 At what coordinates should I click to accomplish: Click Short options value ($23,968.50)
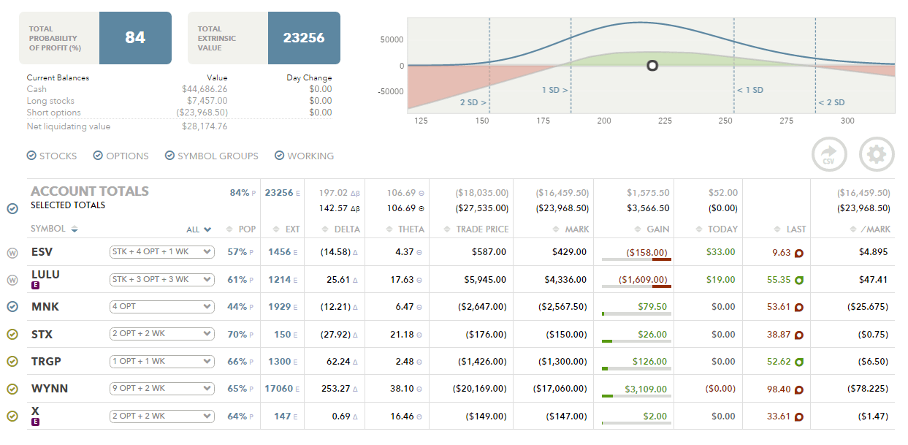click(x=202, y=113)
